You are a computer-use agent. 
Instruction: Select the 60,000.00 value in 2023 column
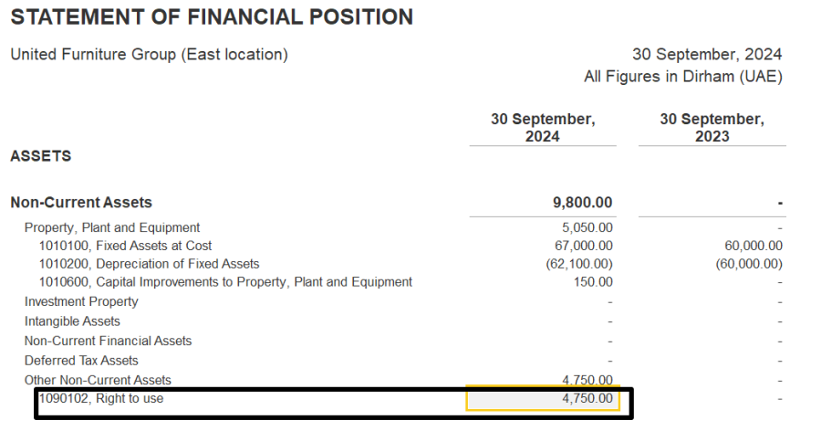point(753,246)
